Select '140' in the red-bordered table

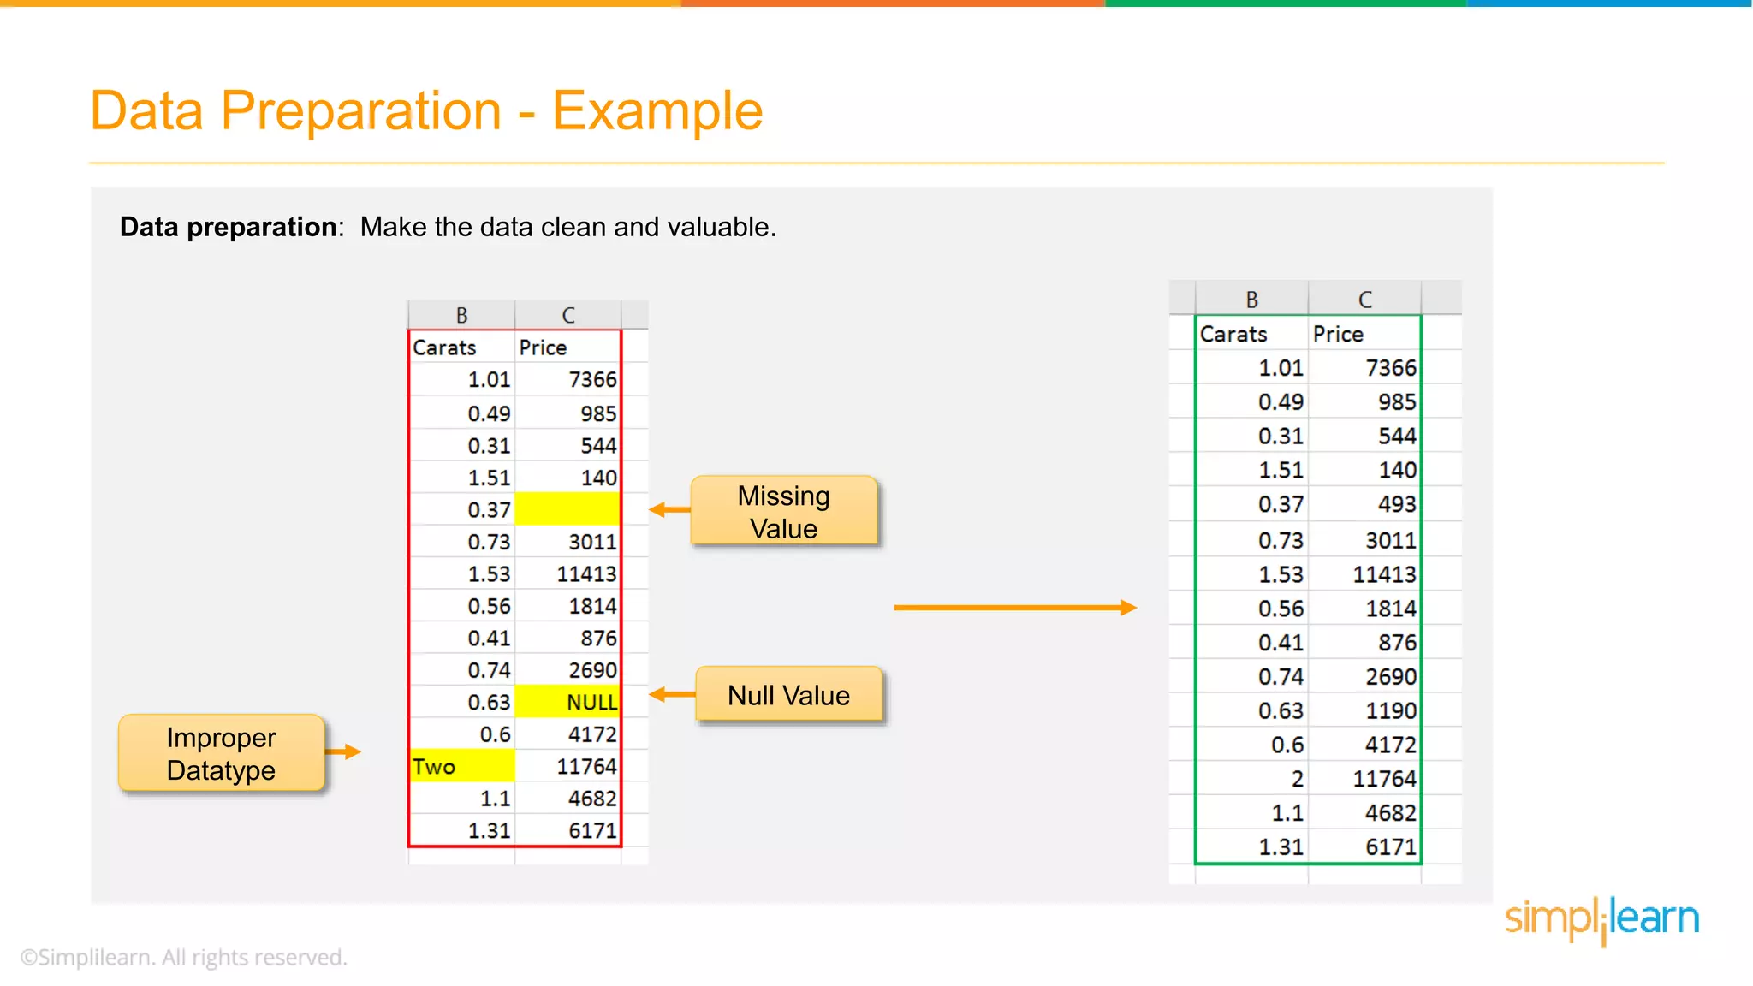[x=567, y=478]
